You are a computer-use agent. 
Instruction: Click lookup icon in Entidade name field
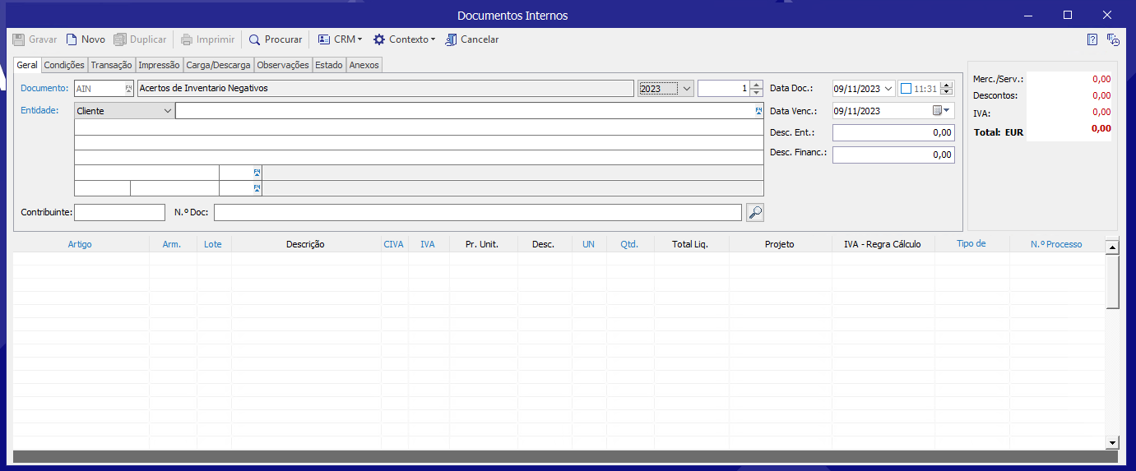coord(758,110)
